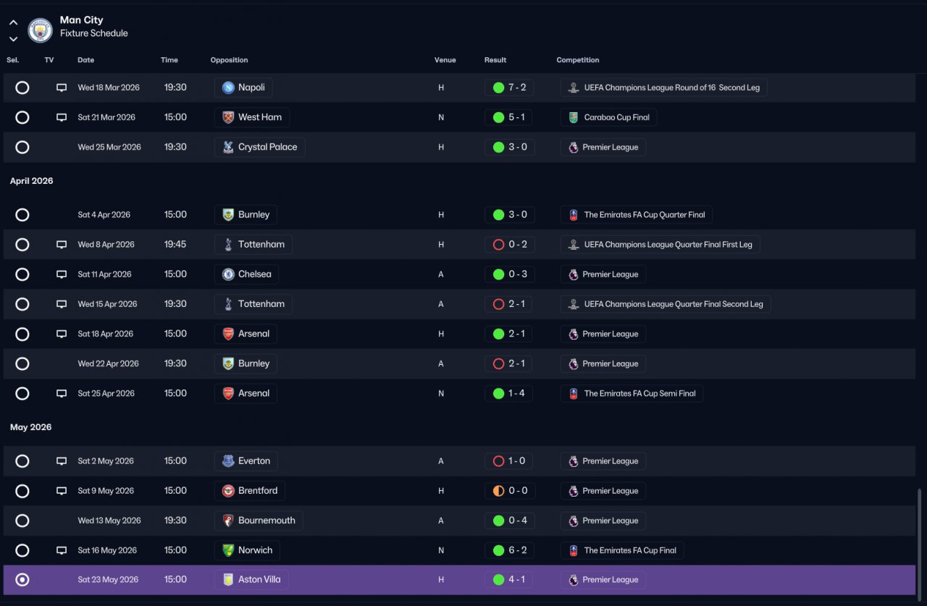Viewport: 927px width, 606px height.
Task: Open The Emirates FA Cup Semi Final
Action: 632,393
